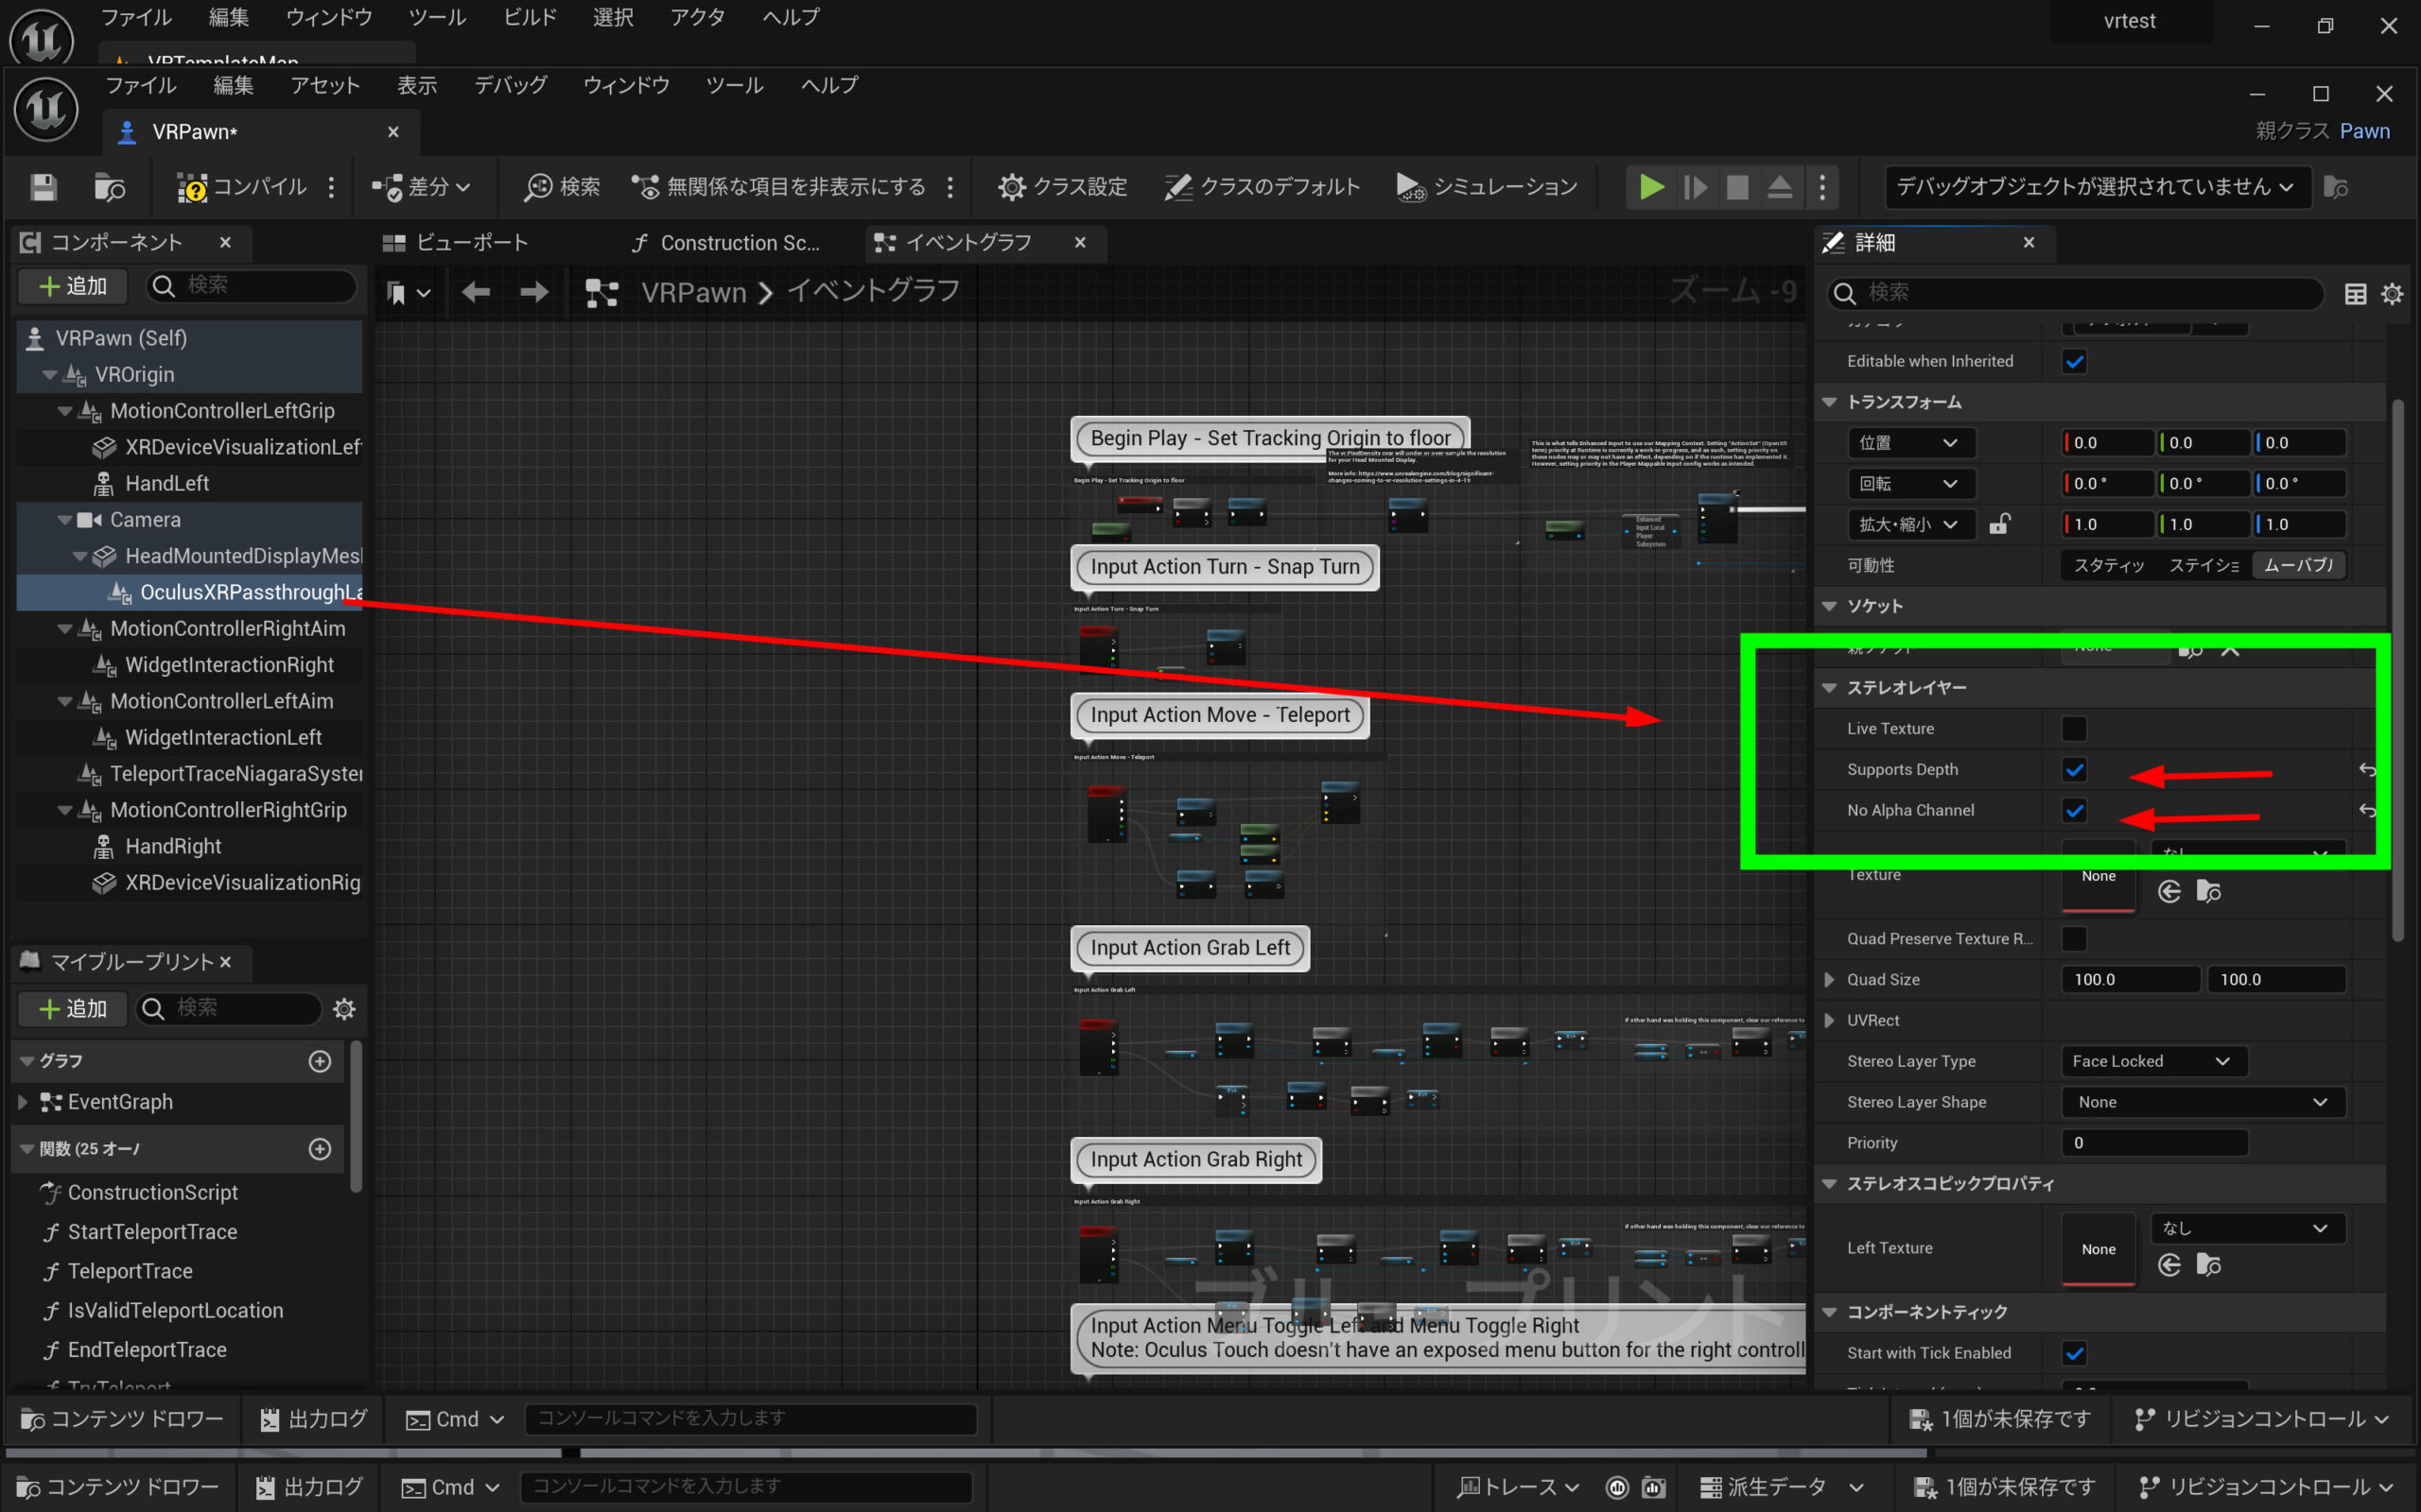Toggle the Live Texture checkbox

click(2074, 729)
